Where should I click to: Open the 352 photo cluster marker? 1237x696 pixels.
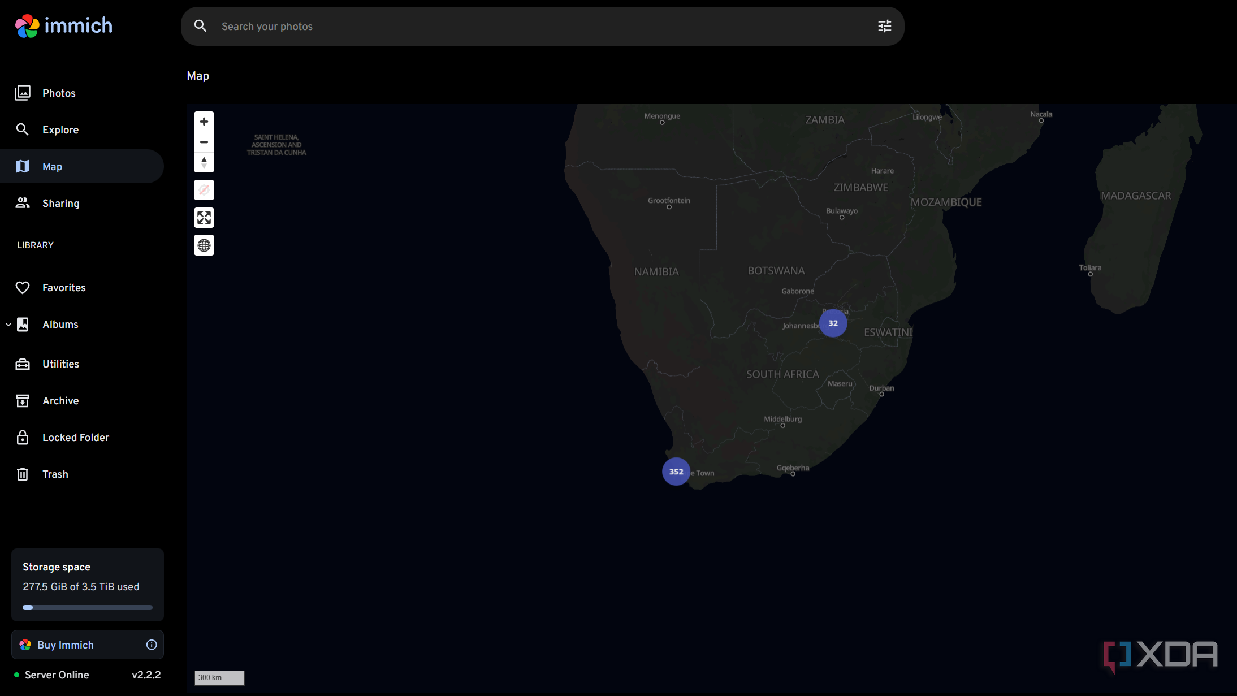click(676, 472)
